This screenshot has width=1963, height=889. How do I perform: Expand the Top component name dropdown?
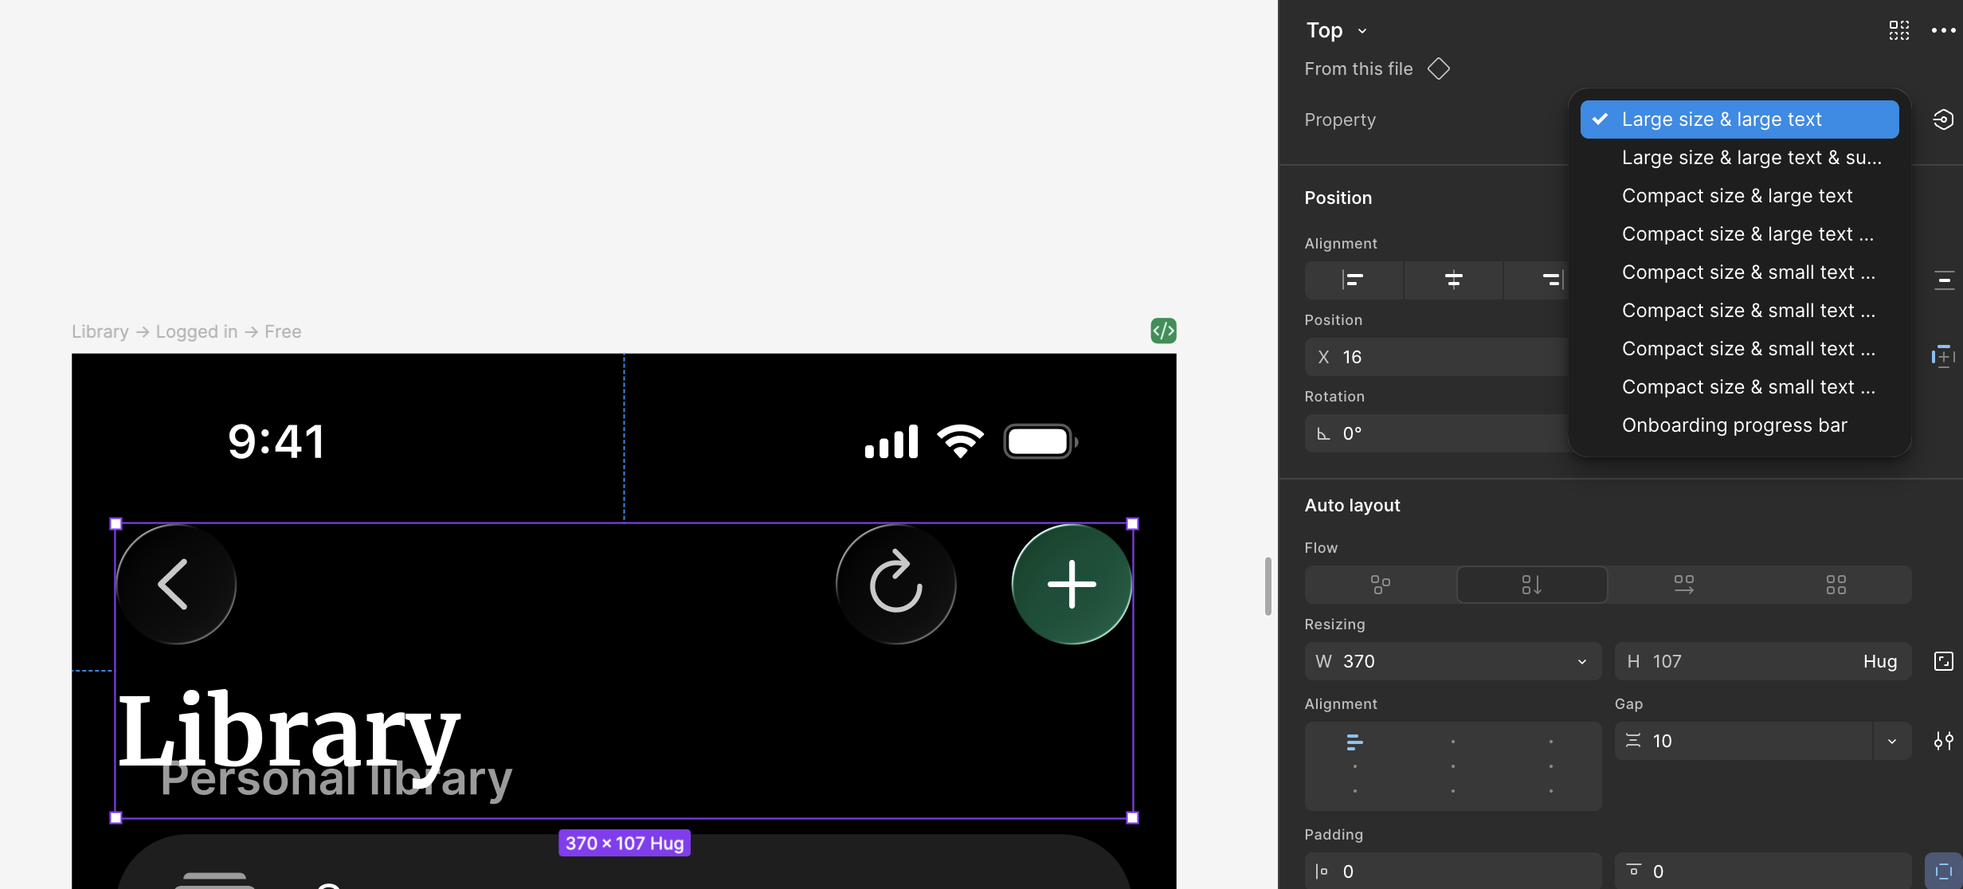pos(1362,31)
